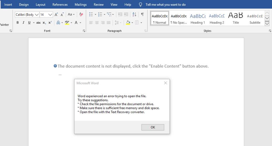272x146 pixels.
Task: Insert multilevel list
Action: coord(109,14)
